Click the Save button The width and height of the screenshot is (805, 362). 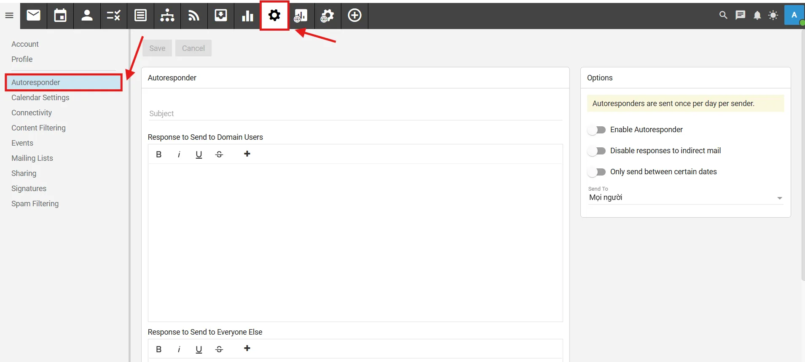157,48
